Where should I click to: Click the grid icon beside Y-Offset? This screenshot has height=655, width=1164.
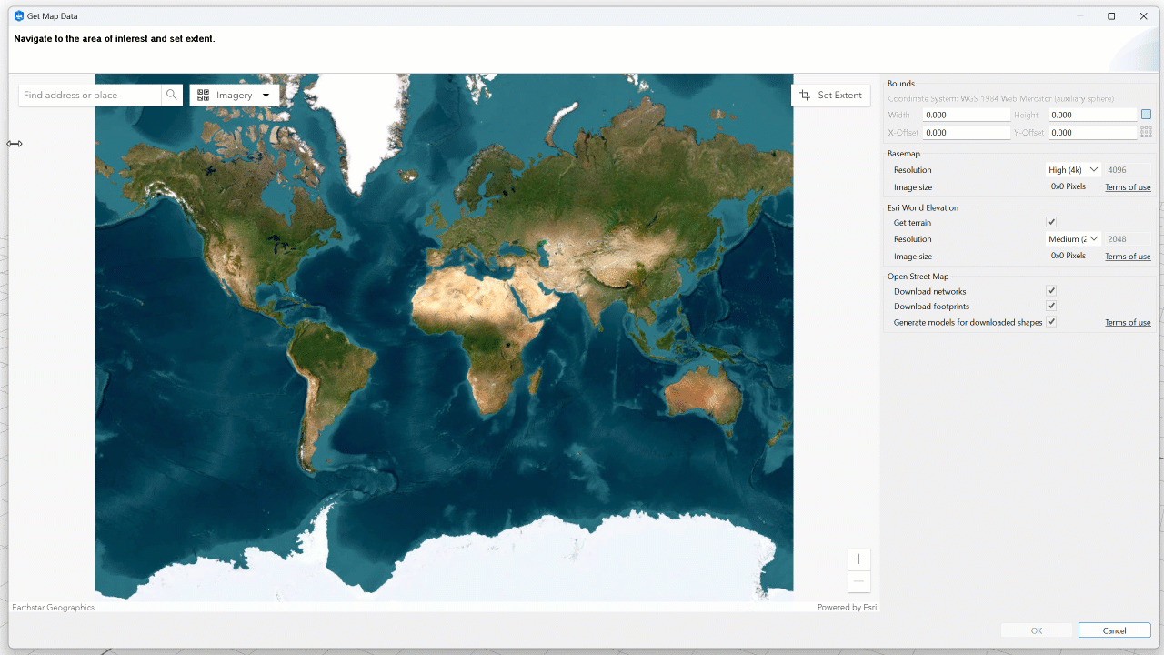point(1146,132)
